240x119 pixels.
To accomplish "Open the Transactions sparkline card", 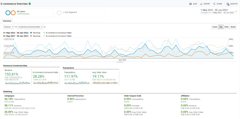I will pyautogui.click(x=77, y=78).
